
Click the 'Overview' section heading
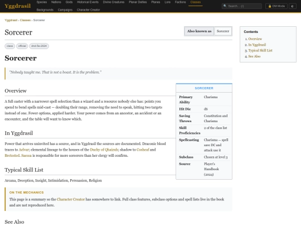click(16, 91)
